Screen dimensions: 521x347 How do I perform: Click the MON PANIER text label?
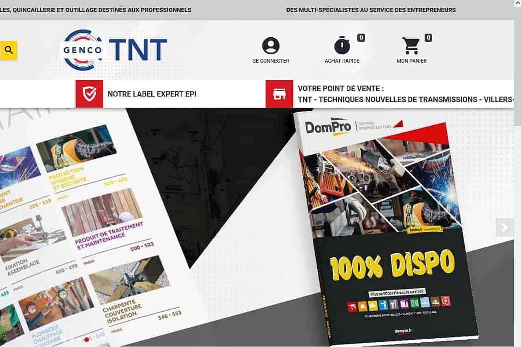411,60
